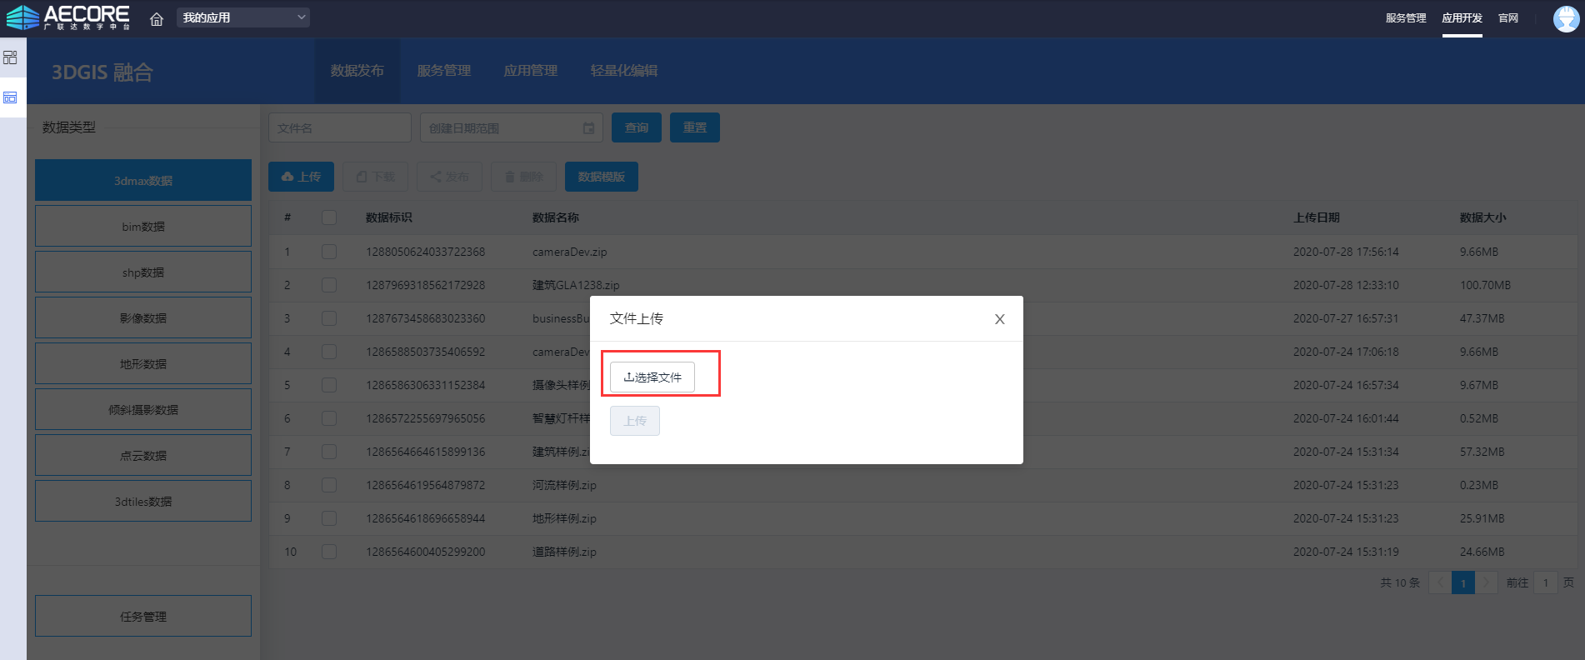1585x660 pixels.
Task: Open the 轻量化编辑 tab
Action: (623, 71)
